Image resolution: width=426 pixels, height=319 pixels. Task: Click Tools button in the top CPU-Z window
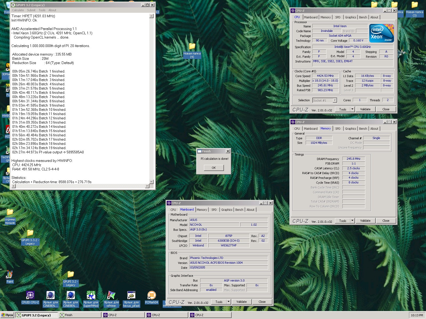pos(343,109)
